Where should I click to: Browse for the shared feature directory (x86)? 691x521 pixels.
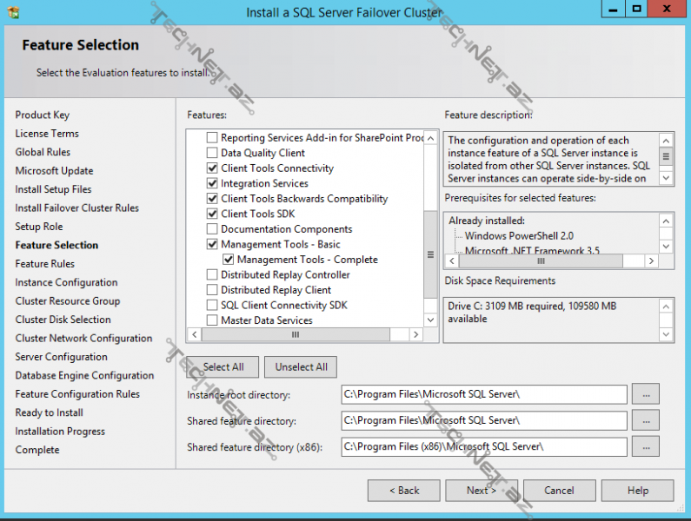(645, 446)
